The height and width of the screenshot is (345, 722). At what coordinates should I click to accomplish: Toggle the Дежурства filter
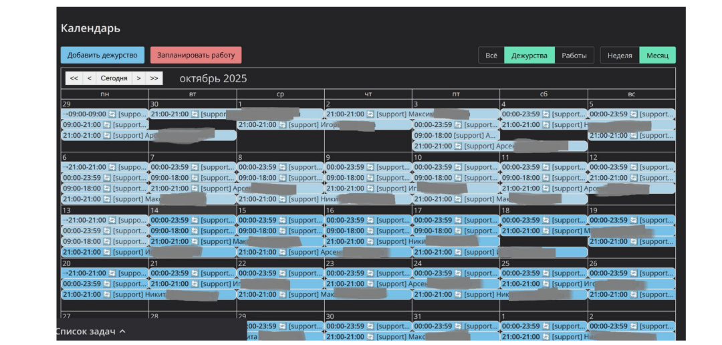529,55
